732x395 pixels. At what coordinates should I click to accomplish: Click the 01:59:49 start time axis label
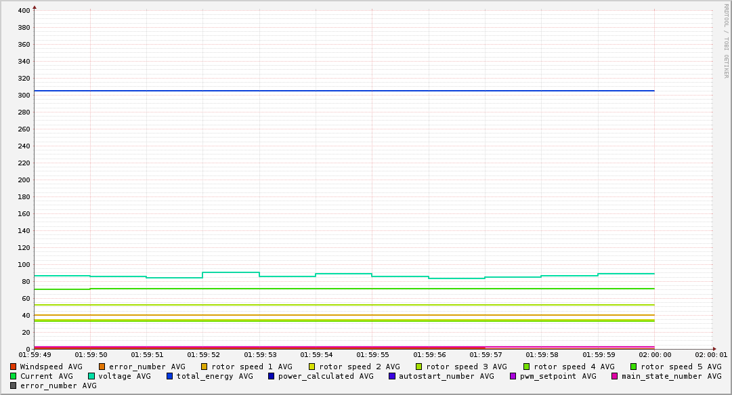[35, 354]
